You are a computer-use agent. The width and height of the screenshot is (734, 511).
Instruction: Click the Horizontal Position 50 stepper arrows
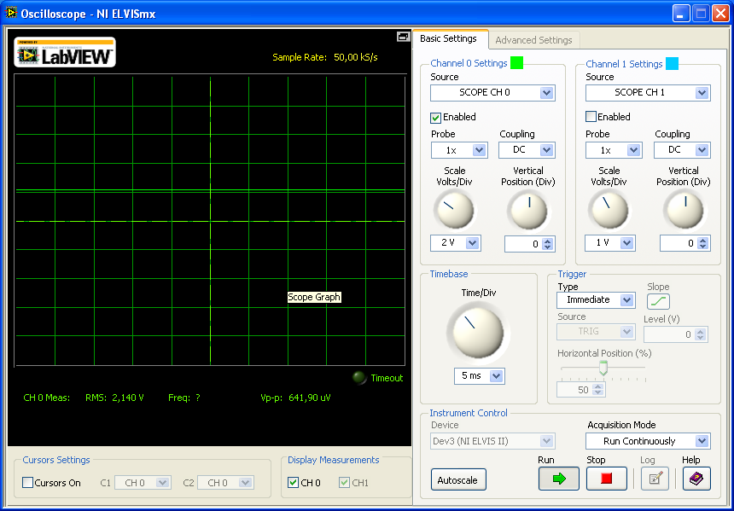pos(597,390)
